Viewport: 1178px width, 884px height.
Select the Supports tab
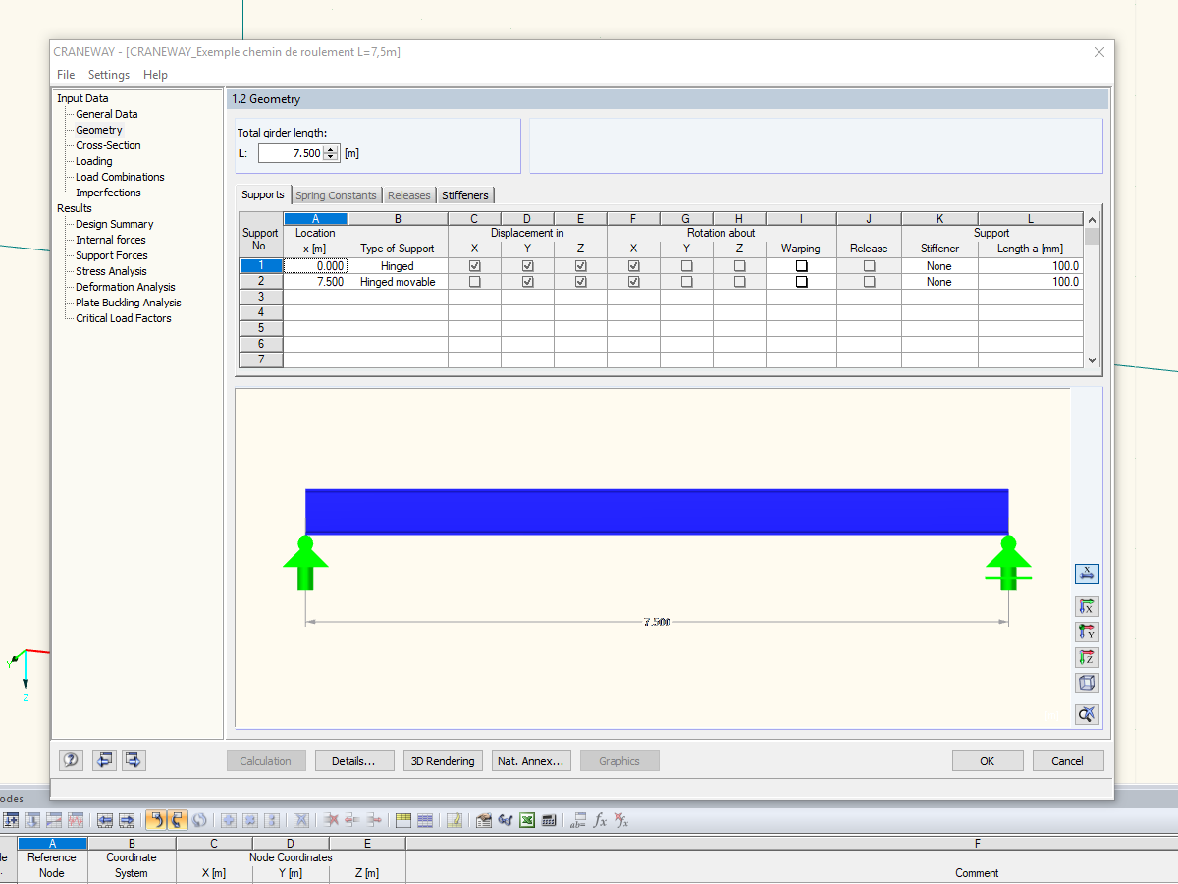click(x=263, y=194)
